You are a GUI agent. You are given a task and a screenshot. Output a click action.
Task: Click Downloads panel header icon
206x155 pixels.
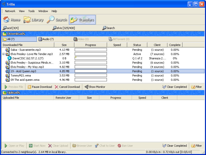click(x=5, y=34)
